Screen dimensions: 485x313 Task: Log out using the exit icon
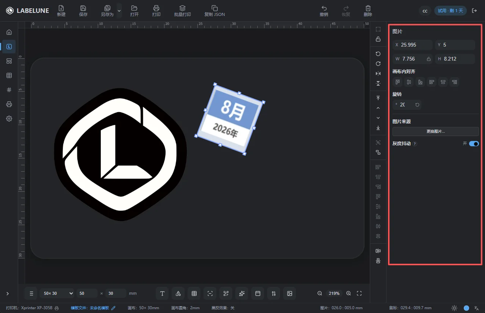pos(474,11)
